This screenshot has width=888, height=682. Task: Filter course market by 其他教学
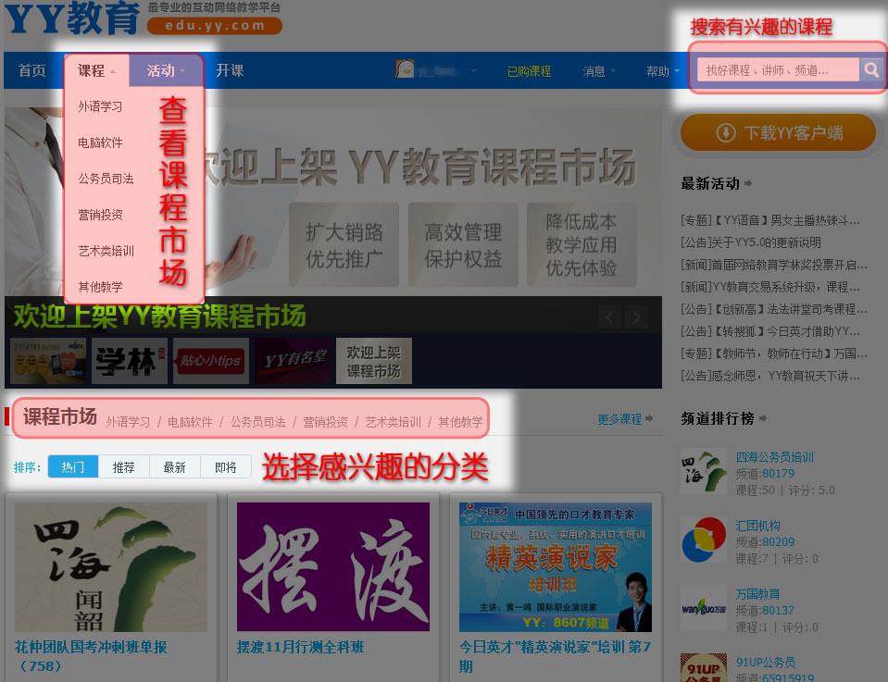tap(460, 422)
